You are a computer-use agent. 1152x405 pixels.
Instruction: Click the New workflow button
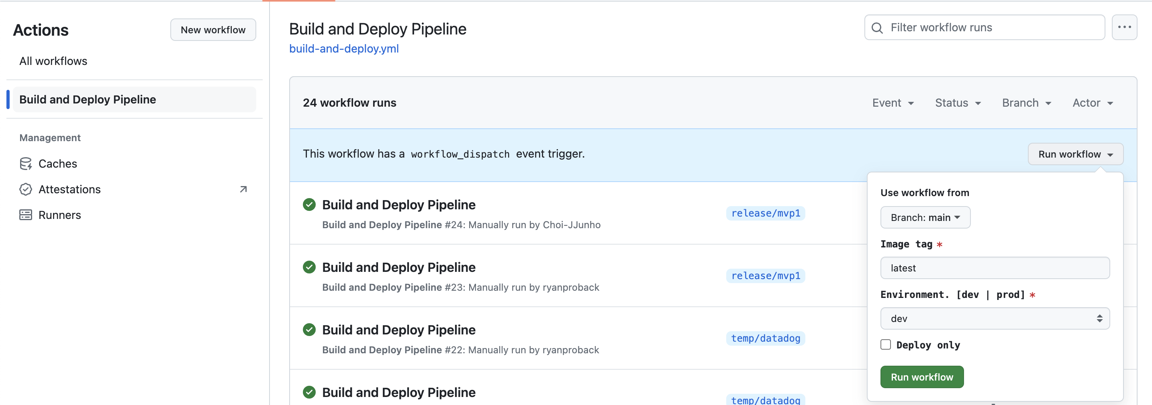point(213,30)
